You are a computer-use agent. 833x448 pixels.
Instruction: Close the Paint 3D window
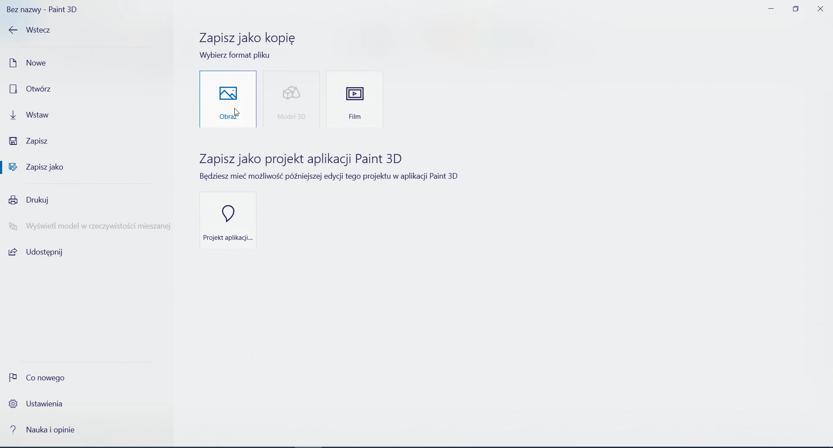pos(821,9)
